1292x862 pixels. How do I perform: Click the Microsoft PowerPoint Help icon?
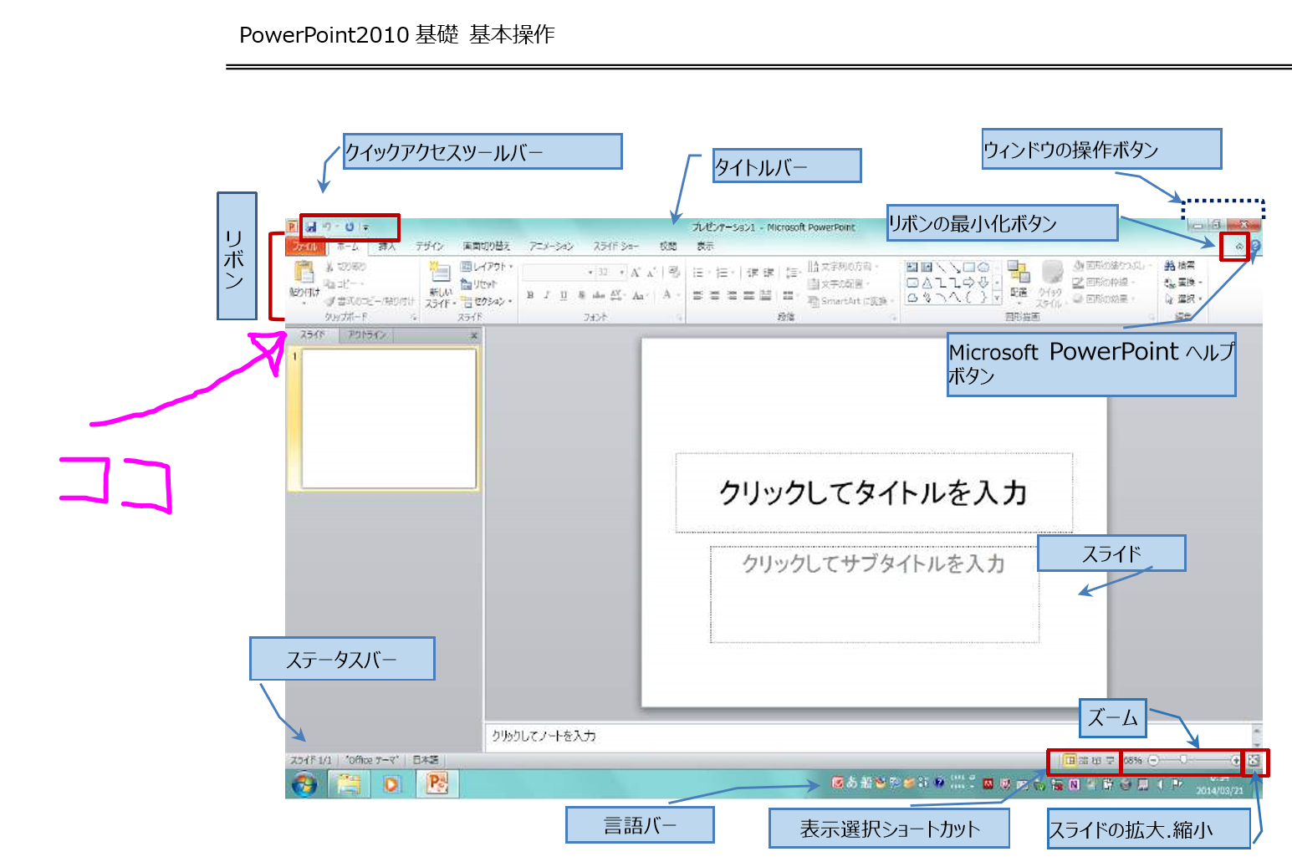1255,247
